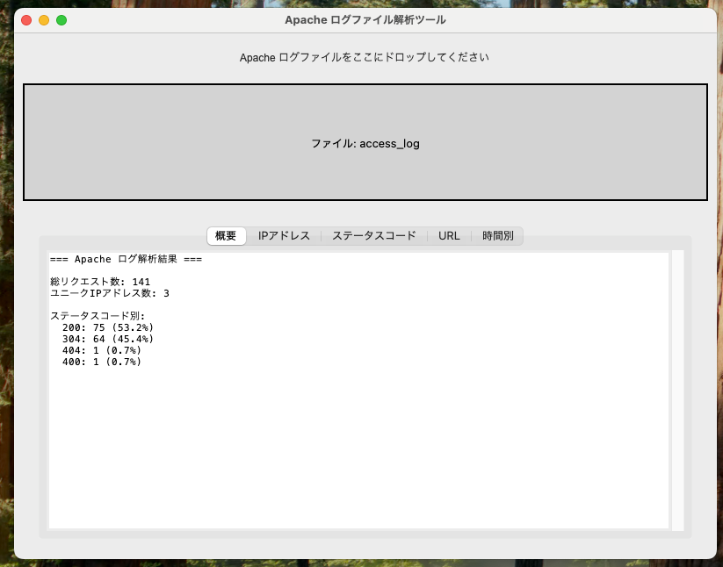The width and height of the screenshot is (723, 567).
Task: Click the drop zone showing access_log
Action: click(365, 142)
